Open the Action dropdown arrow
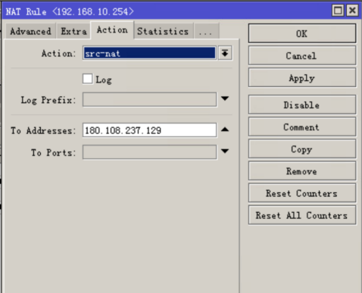The image size is (362, 293). (225, 53)
